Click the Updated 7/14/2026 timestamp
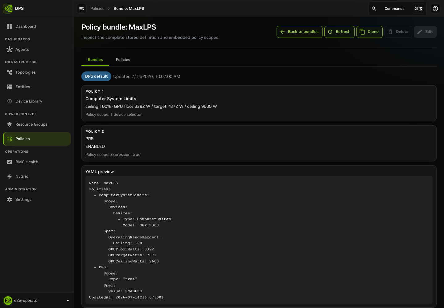Viewport: 444px width, 308px height. 147,77
